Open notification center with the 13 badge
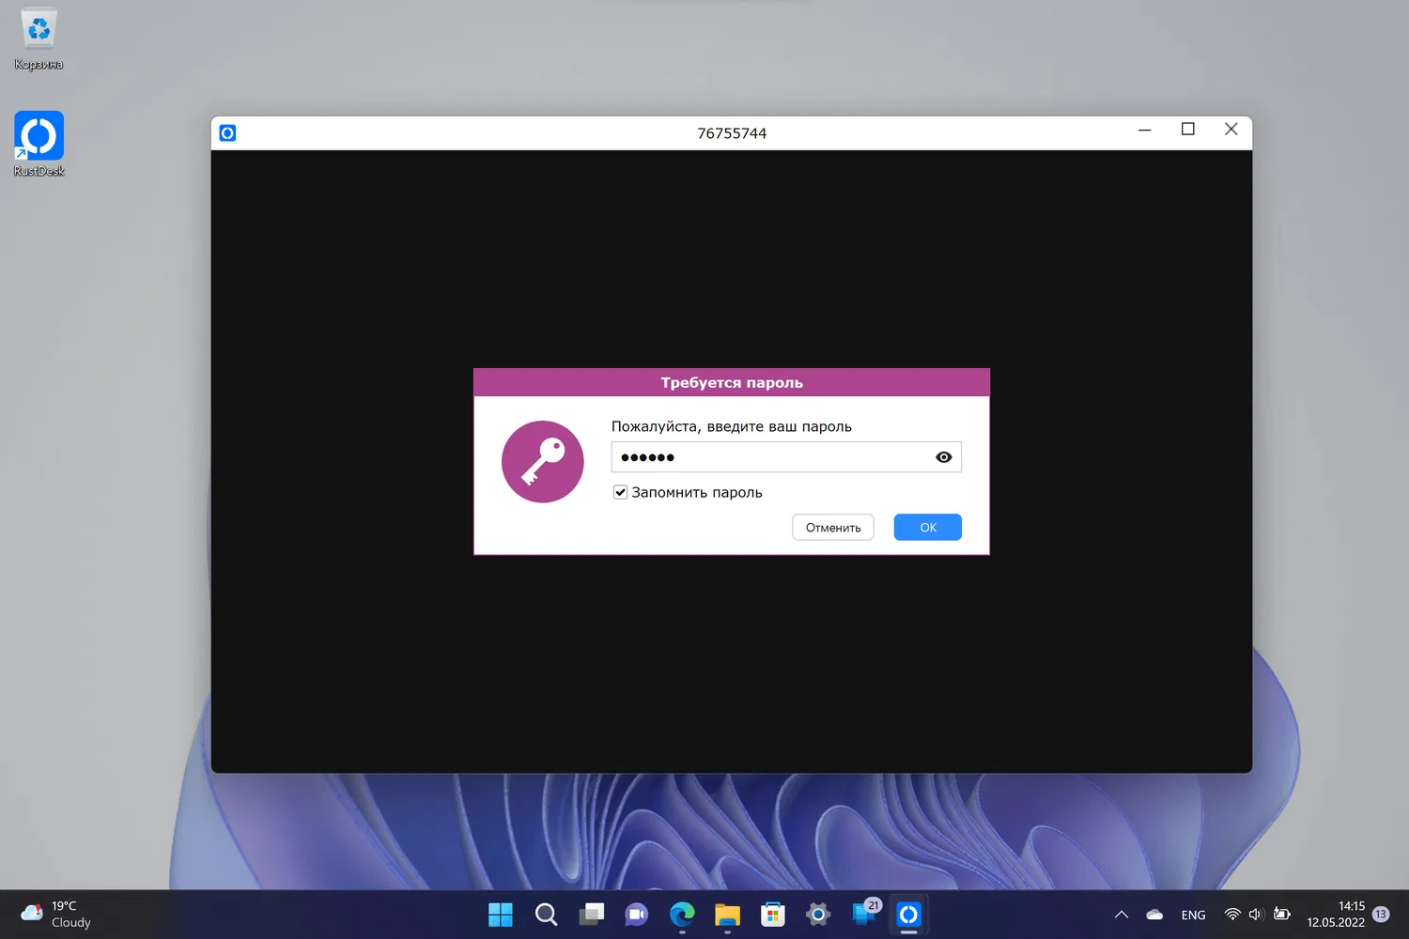1409x939 pixels. click(x=1381, y=915)
